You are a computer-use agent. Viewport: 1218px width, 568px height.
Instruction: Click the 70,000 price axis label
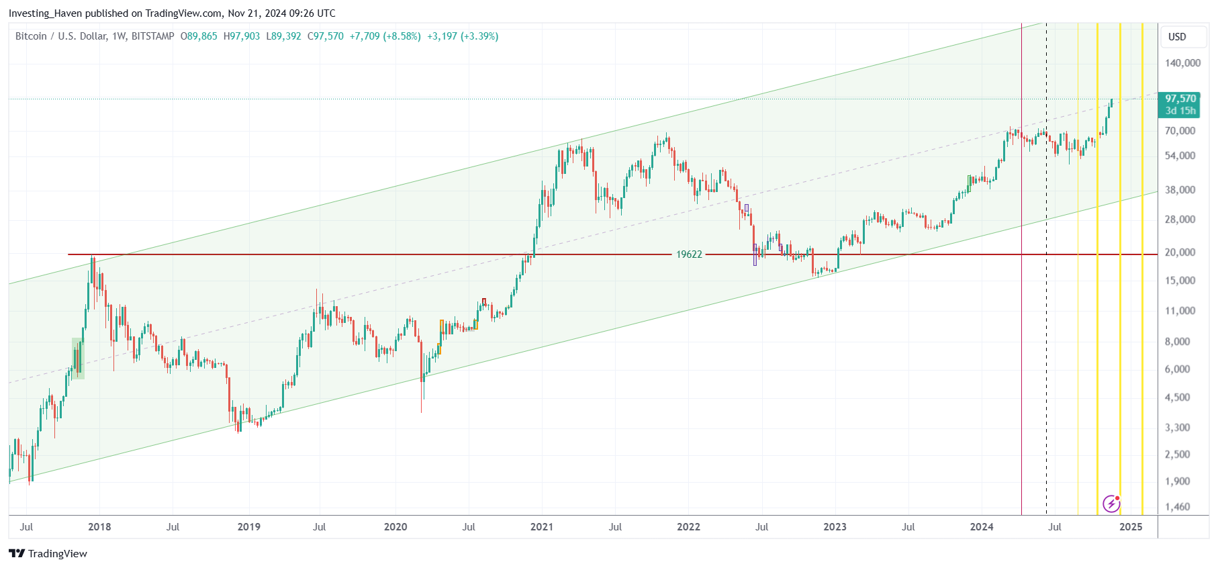point(1180,131)
